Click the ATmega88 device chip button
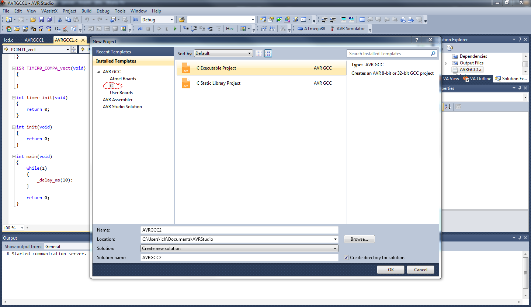531x307 pixels. tap(312, 29)
